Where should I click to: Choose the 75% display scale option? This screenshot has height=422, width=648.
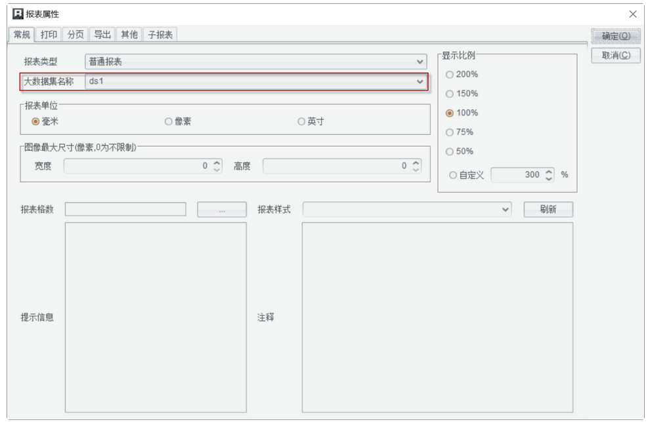tap(450, 132)
